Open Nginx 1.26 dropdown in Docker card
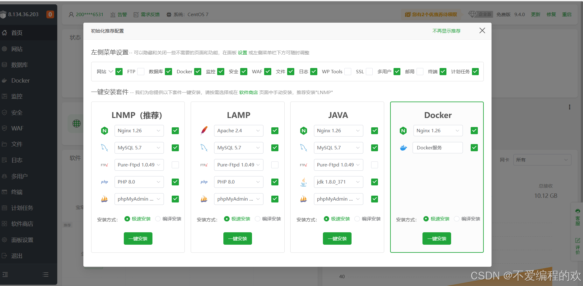583x286 pixels. (x=438, y=131)
